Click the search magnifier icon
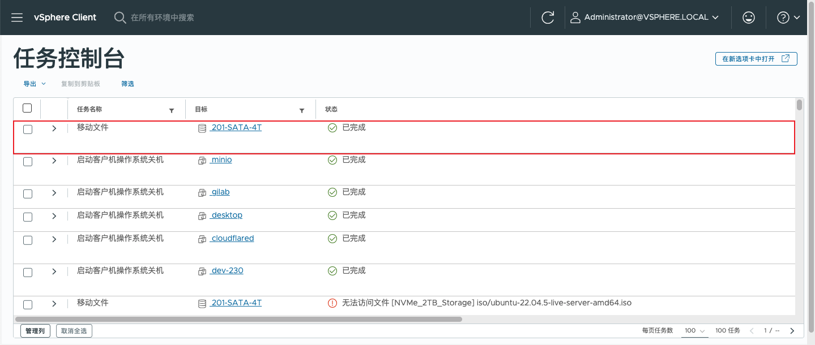 coord(120,18)
